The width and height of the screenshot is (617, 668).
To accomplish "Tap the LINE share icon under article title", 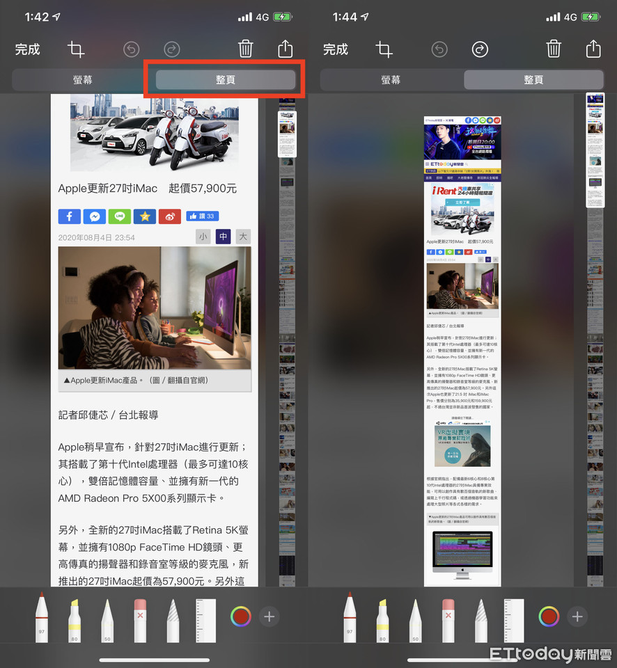I will coord(120,216).
